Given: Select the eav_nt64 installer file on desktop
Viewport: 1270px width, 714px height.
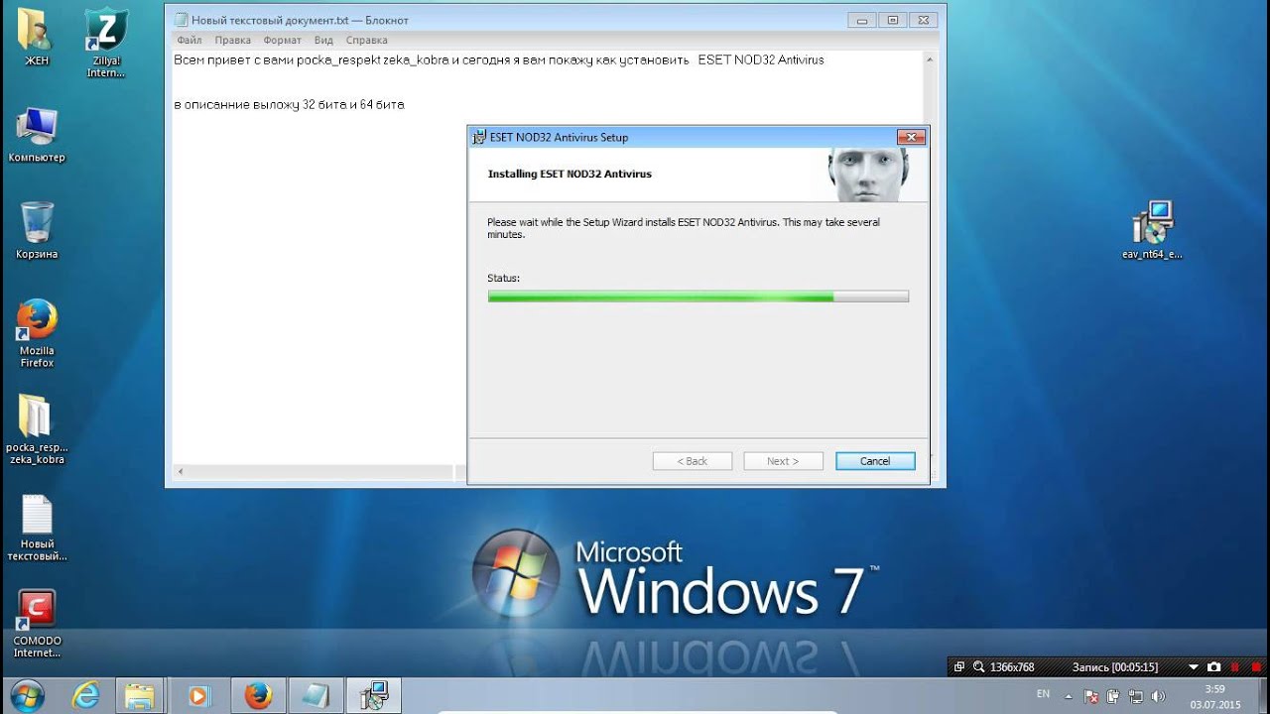Looking at the screenshot, I should (x=1152, y=230).
